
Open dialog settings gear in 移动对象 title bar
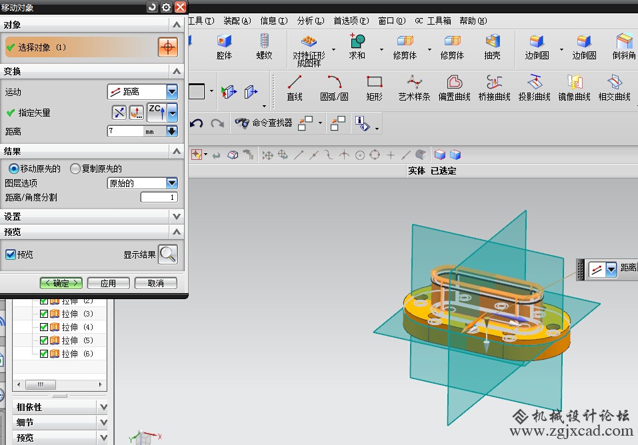[x=166, y=7]
